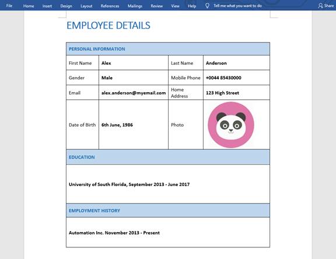Open the Mailings ribbon tab
The image size is (336, 259).
point(135,6)
